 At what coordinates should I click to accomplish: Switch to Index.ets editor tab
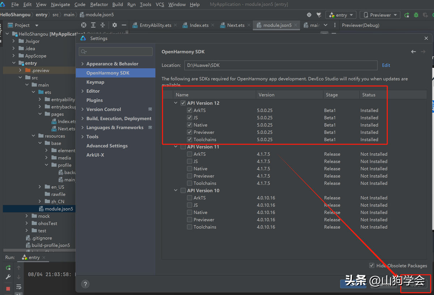(199, 25)
